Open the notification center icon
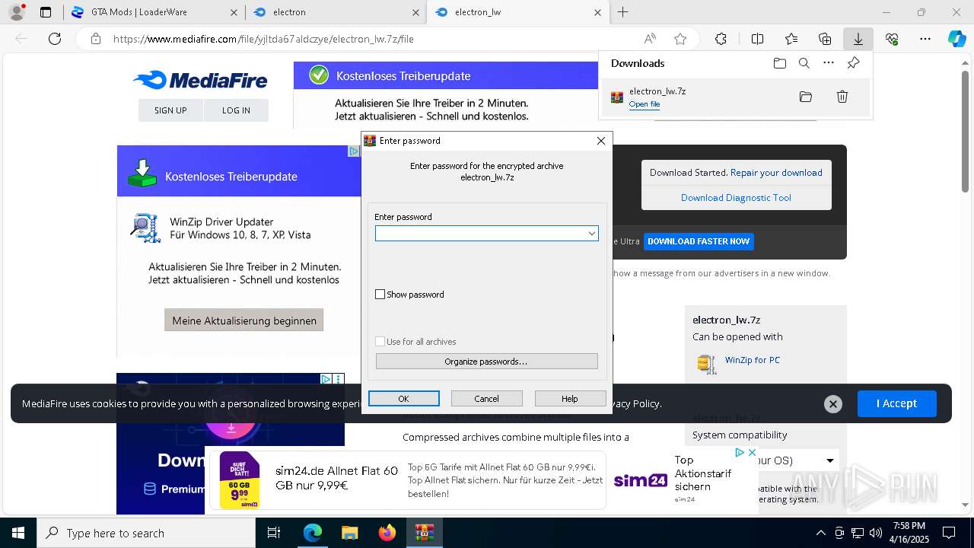This screenshot has width=974, height=548. (x=949, y=533)
